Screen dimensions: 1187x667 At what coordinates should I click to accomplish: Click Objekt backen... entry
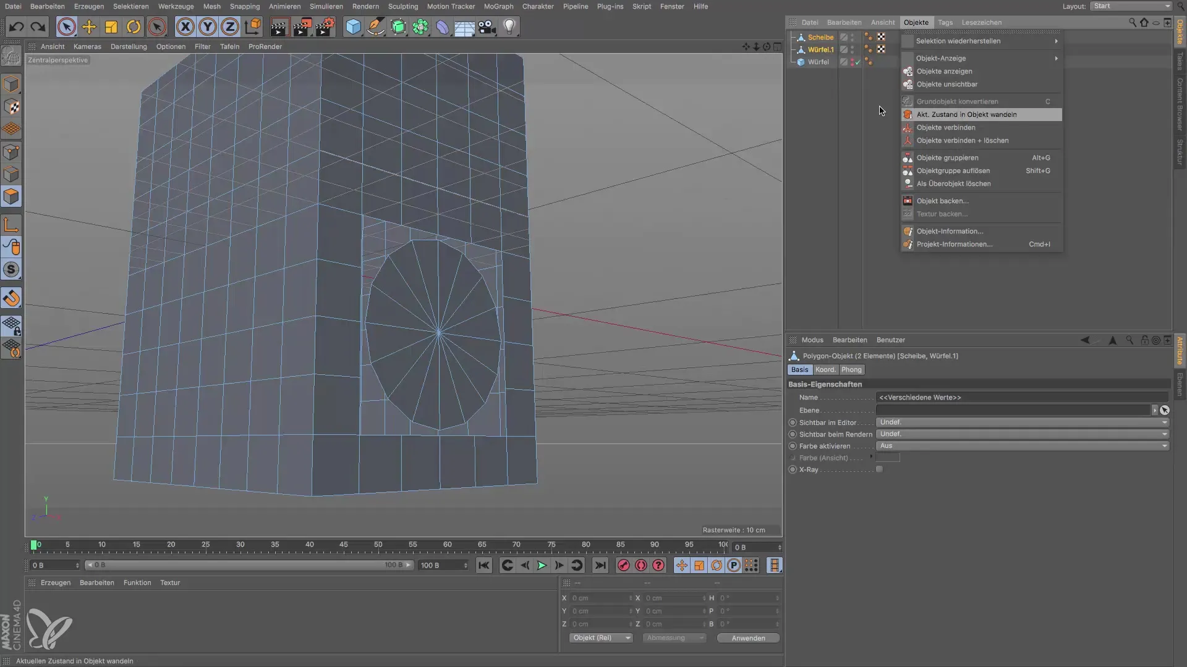[x=982, y=201]
